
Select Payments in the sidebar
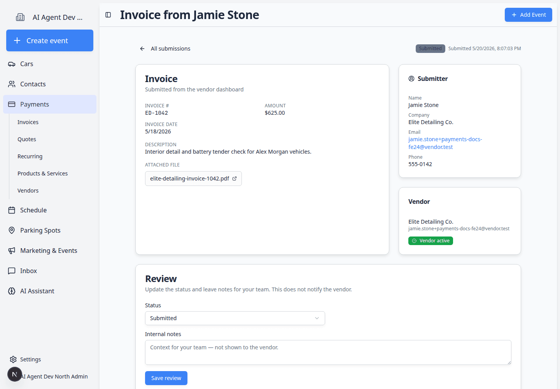tap(50, 104)
